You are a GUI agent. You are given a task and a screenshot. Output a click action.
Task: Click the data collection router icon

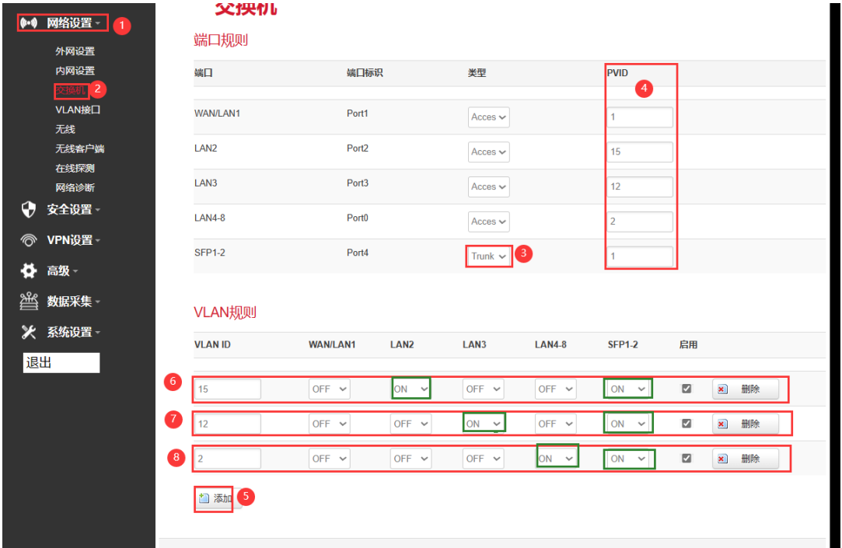(x=29, y=302)
